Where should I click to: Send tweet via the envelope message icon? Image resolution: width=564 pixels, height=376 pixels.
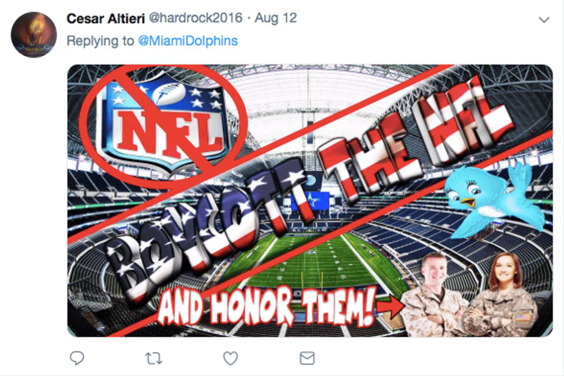(307, 358)
